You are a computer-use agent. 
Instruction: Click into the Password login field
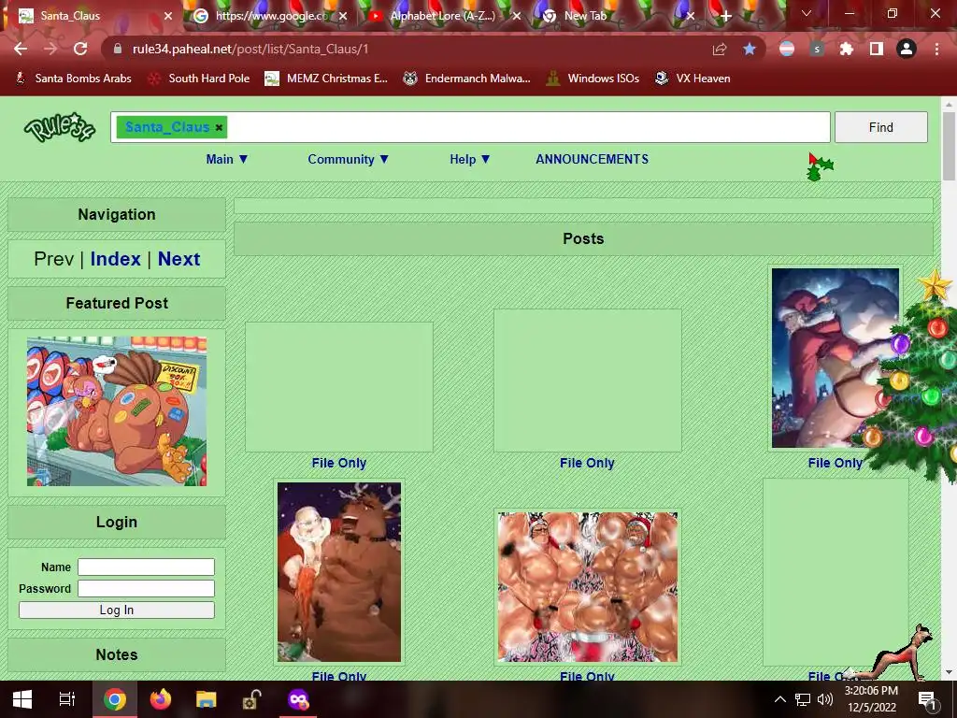point(146,589)
